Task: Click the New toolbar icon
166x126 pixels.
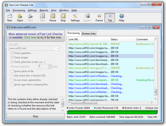Action: tap(10, 18)
